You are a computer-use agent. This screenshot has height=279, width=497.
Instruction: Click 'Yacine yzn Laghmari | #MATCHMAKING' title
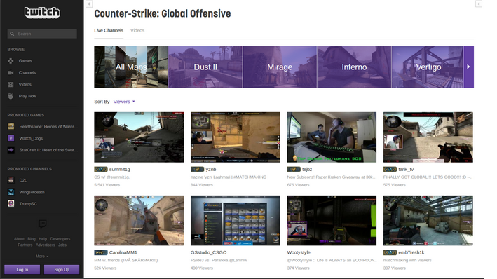click(x=229, y=177)
